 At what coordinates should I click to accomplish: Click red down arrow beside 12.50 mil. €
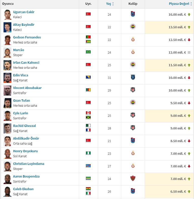point(189,40)
